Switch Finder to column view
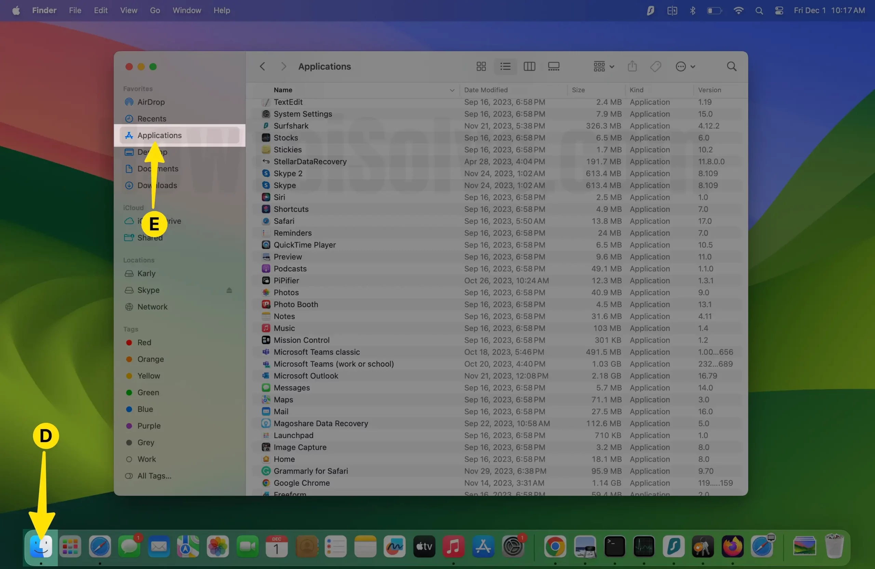Image resolution: width=875 pixels, height=569 pixels. 529,67
